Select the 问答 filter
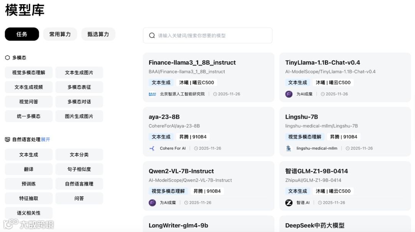 (79, 198)
